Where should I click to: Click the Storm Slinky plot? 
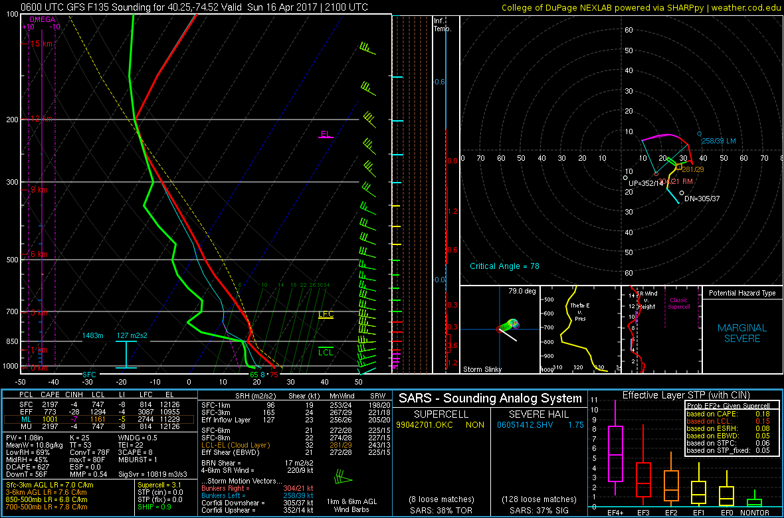[500, 329]
